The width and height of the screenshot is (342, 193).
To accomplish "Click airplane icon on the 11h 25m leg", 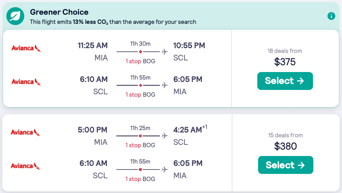I will (x=165, y=136).
